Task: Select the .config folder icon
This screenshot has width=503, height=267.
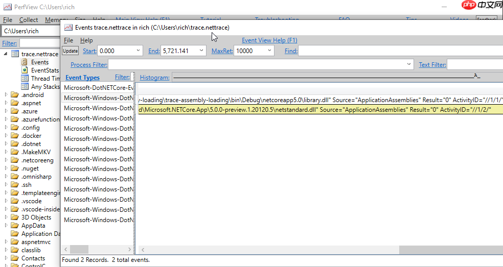Action: pyautogui.click(x=15, y=128)
